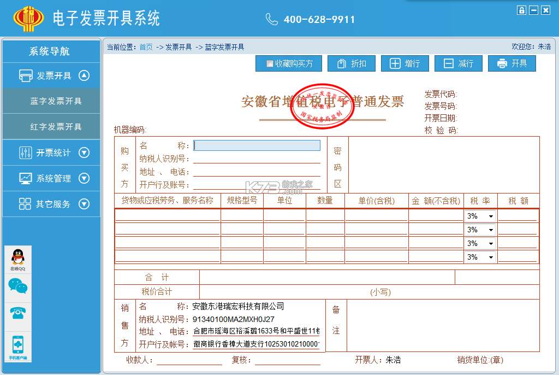The height and width of the screenshot is (375, 559).
Task: Click the plus icon on 增行 button
Action: click(395, 63)
